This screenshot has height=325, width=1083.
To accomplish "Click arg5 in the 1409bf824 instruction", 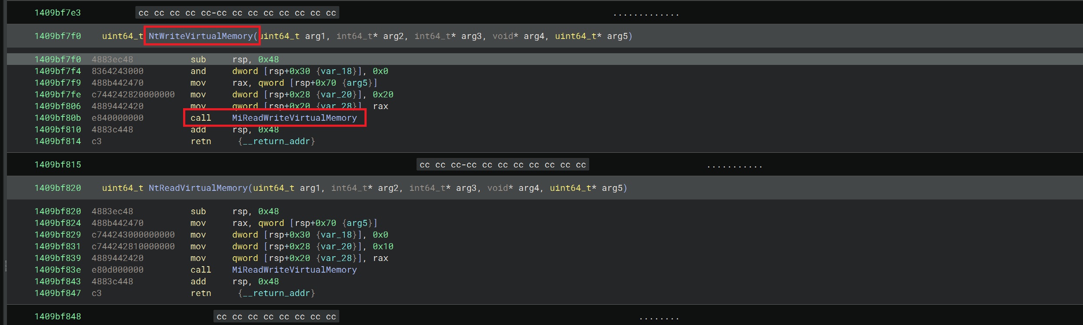I will (357, 223).
